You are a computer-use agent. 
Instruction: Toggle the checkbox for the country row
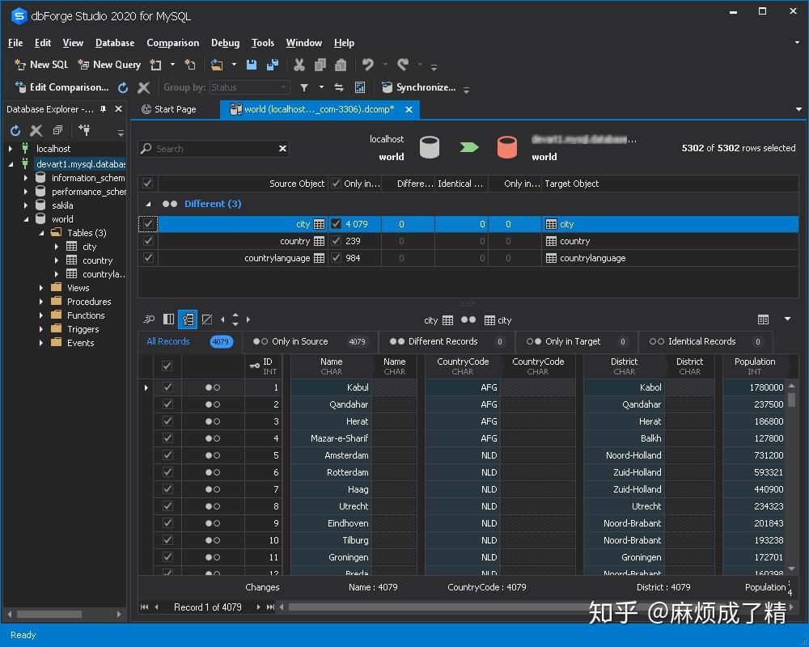pyautogui.click(x=146, y=241)
